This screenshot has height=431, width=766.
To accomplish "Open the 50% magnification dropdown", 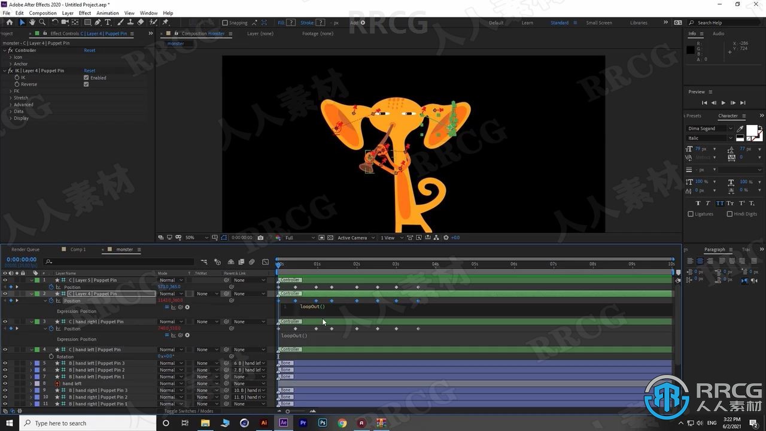I will pyautogui.click(x=197, y=238).
